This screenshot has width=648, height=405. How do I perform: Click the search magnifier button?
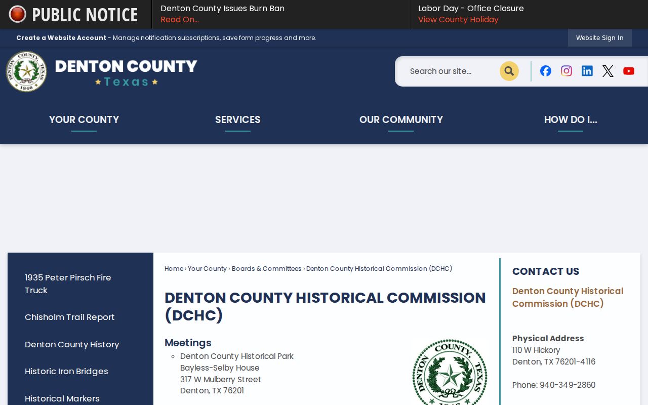point(509,71)
